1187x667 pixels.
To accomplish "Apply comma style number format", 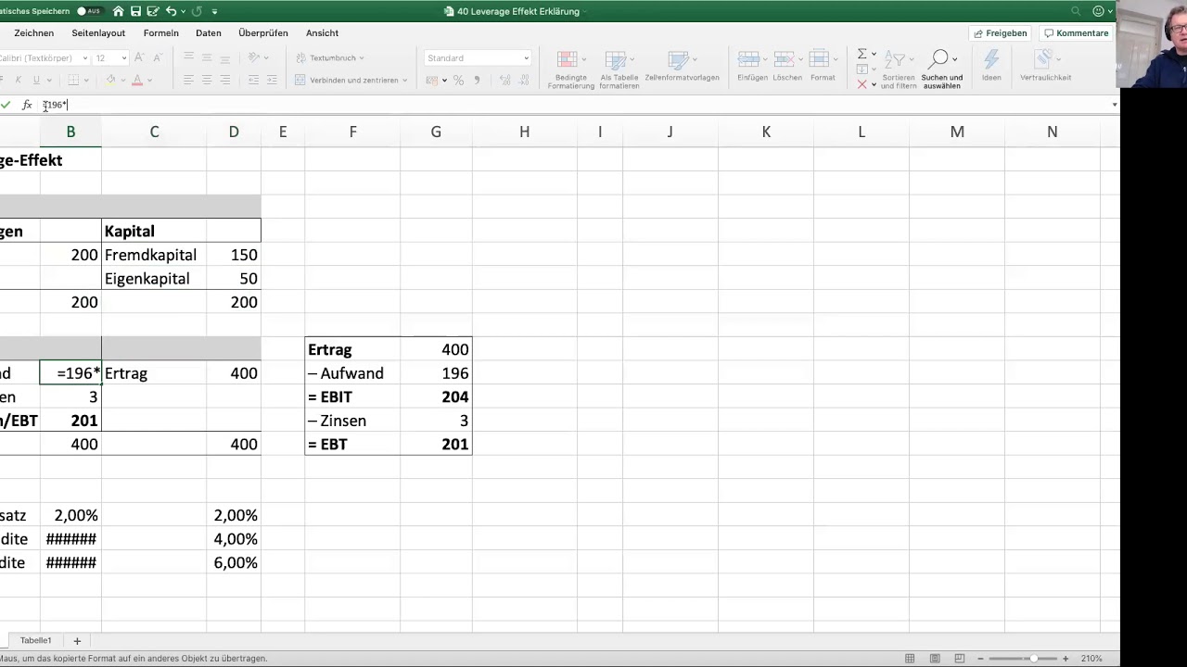I will (x=478, y=81).
